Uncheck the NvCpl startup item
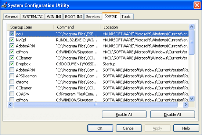The image size is (202, 135). (12, 40)
